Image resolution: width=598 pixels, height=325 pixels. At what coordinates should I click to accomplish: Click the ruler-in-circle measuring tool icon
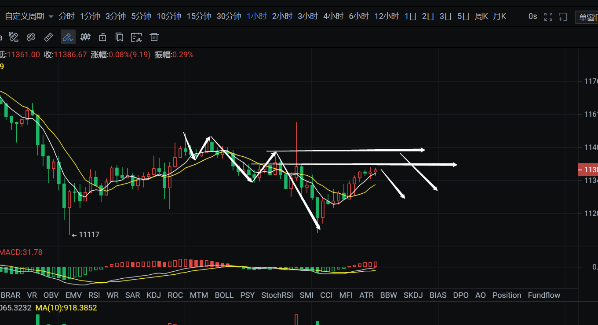point(31,37)
